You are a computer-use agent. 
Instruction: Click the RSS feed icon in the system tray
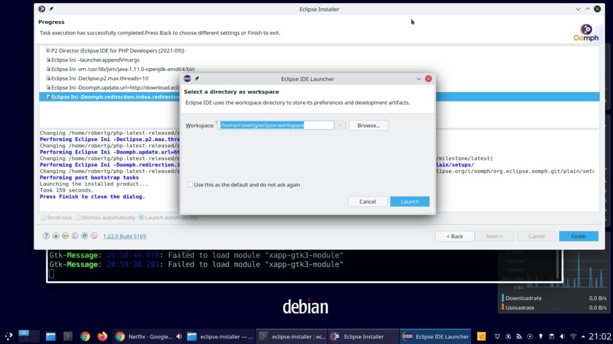tap(519, 336)
